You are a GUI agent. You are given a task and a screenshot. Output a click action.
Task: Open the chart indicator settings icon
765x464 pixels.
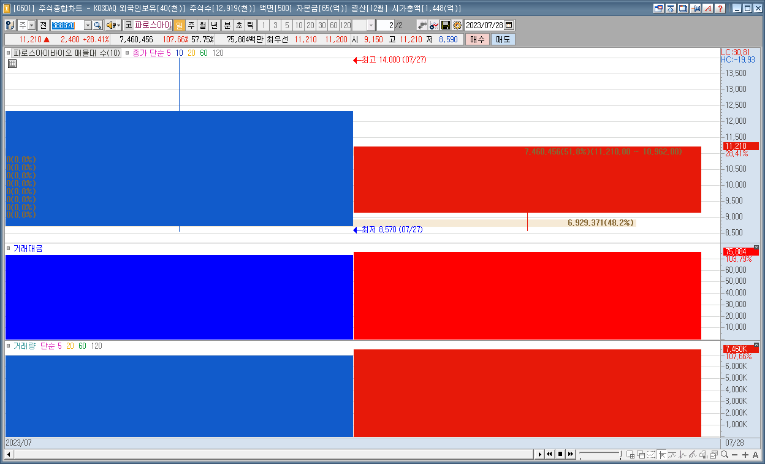pyautogui.click(x=434, y=25)
